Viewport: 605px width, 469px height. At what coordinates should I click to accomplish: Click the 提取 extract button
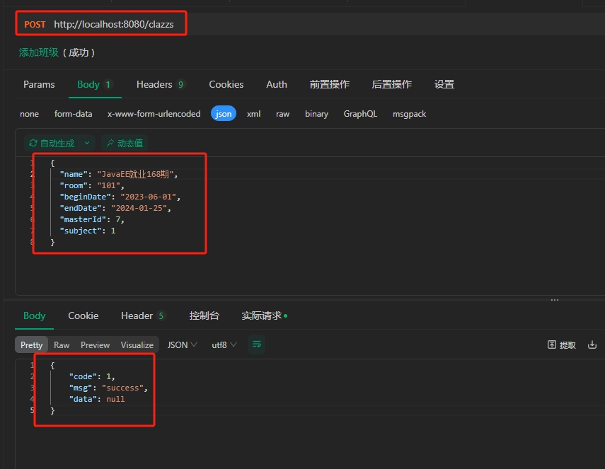point(562,344)
